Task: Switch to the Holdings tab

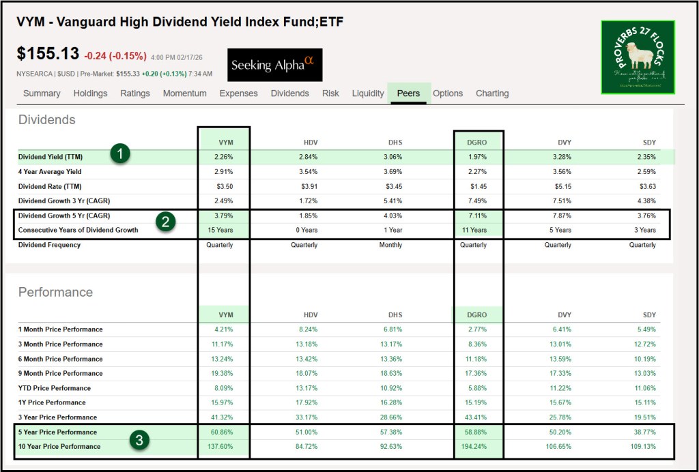Action: click(x=90, y=93)
